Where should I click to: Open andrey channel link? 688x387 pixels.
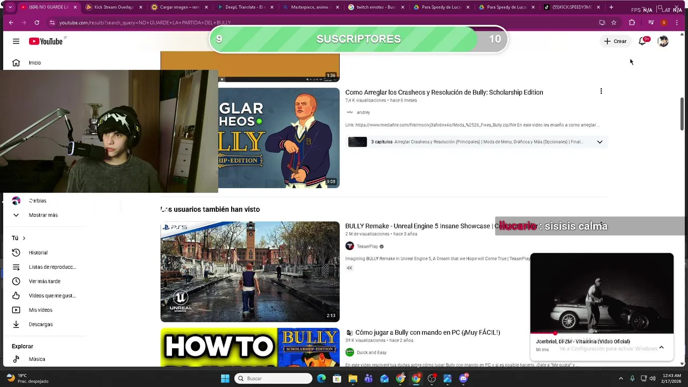point(363,112)
